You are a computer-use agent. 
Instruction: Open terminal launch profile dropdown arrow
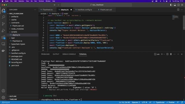point(164,54)
